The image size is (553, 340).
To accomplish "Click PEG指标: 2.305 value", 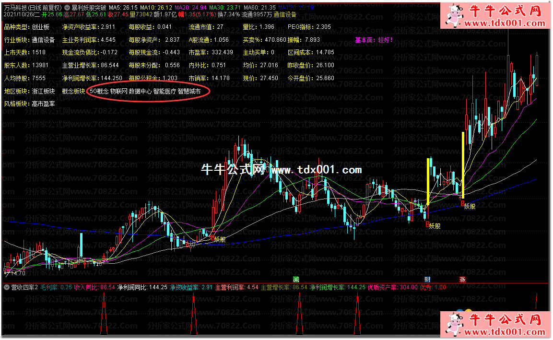I will click(x=309, y=27).
